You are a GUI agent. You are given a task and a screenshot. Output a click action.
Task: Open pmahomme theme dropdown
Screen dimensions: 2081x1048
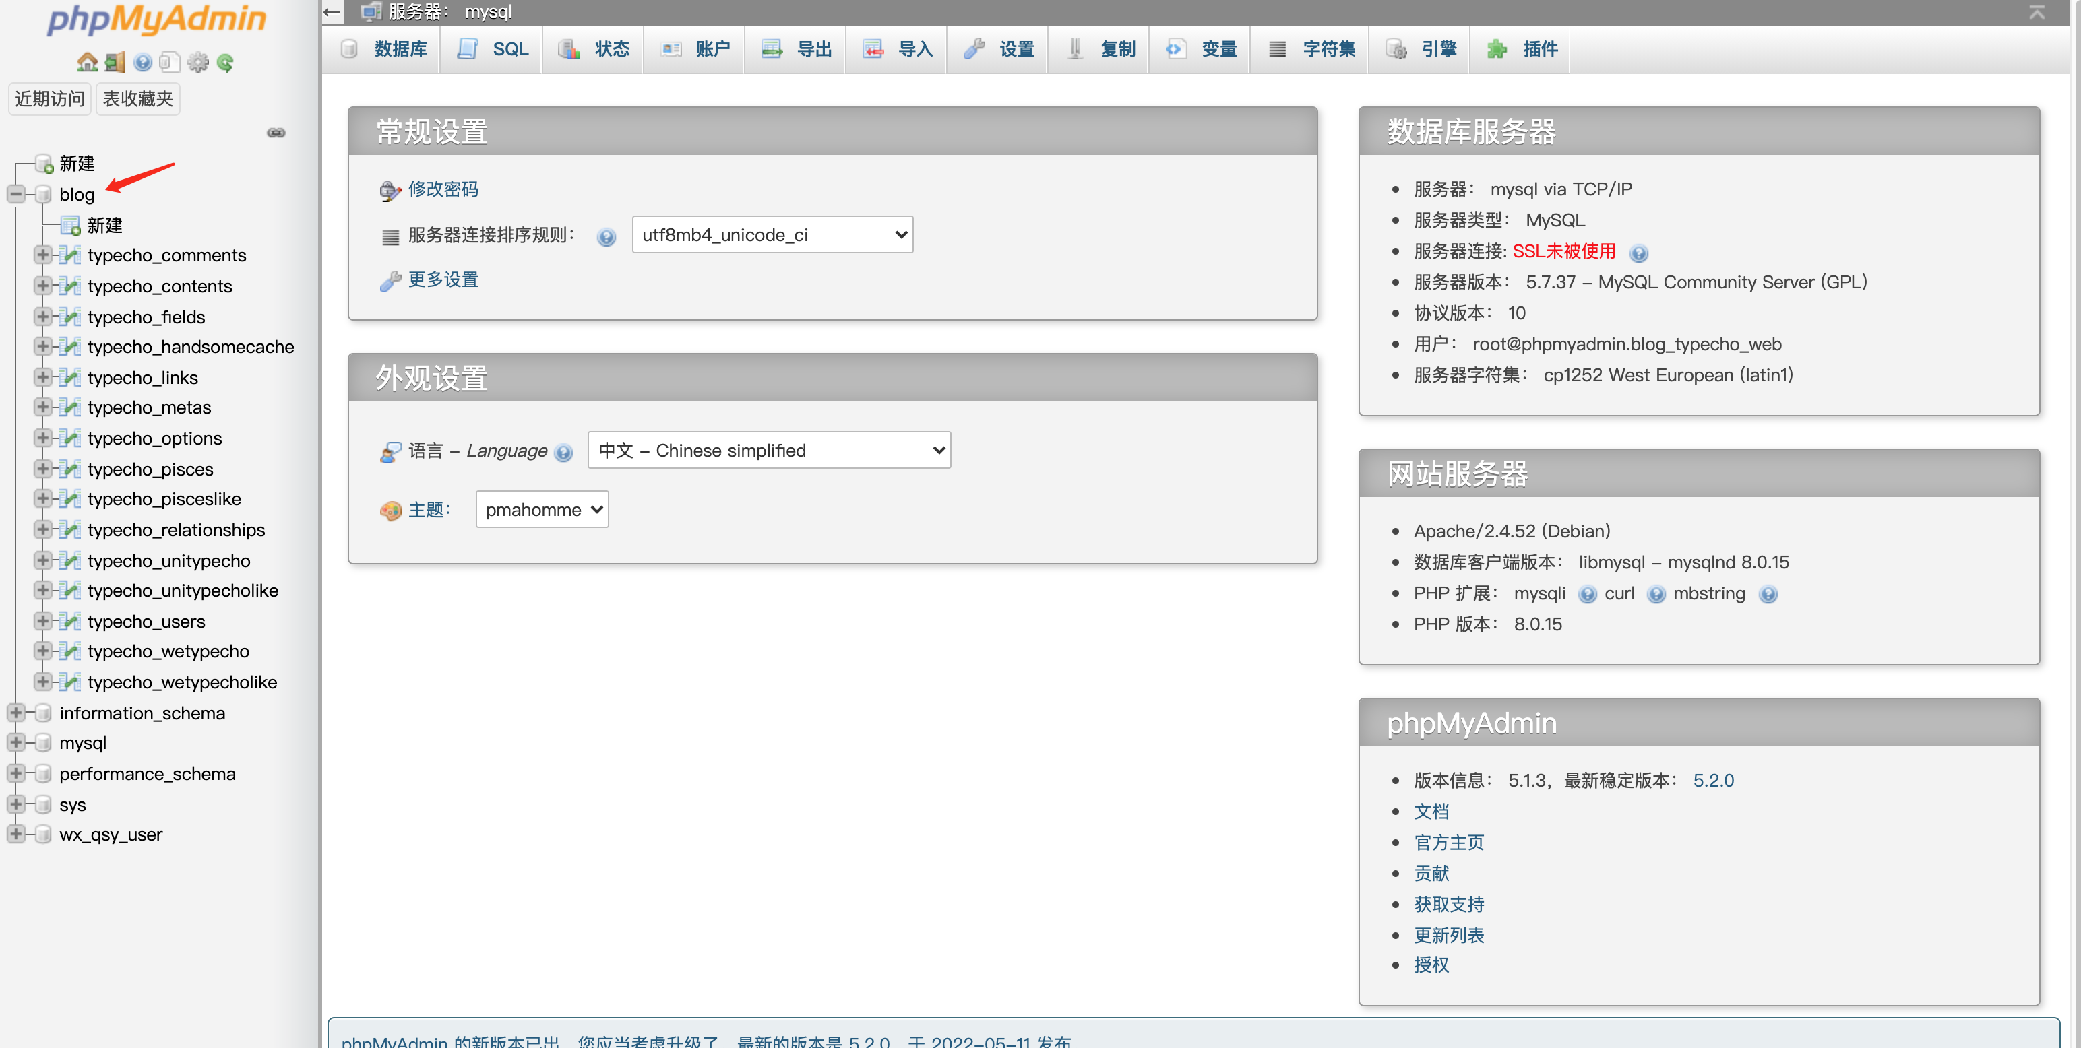click(542, 511)
